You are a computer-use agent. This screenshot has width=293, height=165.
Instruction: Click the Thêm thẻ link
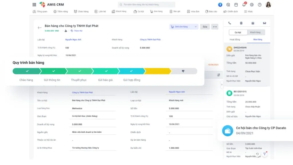pyautogui.click(x=76, y=31)
